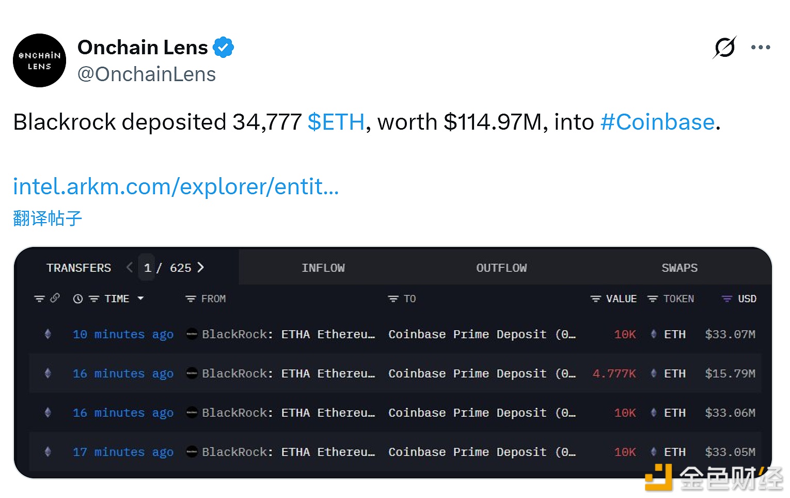Click the Onchain Lens profile avatar
The height and width of the screenshot is (498, 790).
[39, 60]
